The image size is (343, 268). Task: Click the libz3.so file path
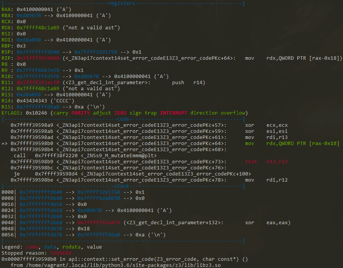click(x=123, y=265)
